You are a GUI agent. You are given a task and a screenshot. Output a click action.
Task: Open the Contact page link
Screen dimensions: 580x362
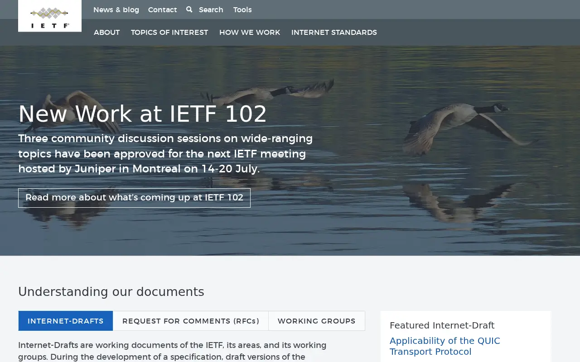coord(162,10)
